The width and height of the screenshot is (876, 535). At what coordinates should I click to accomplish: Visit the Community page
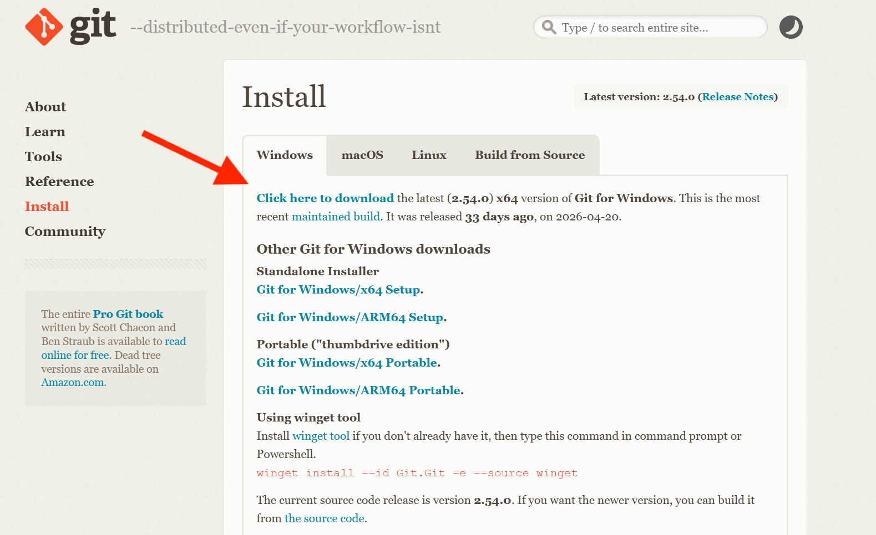[65, 232]
